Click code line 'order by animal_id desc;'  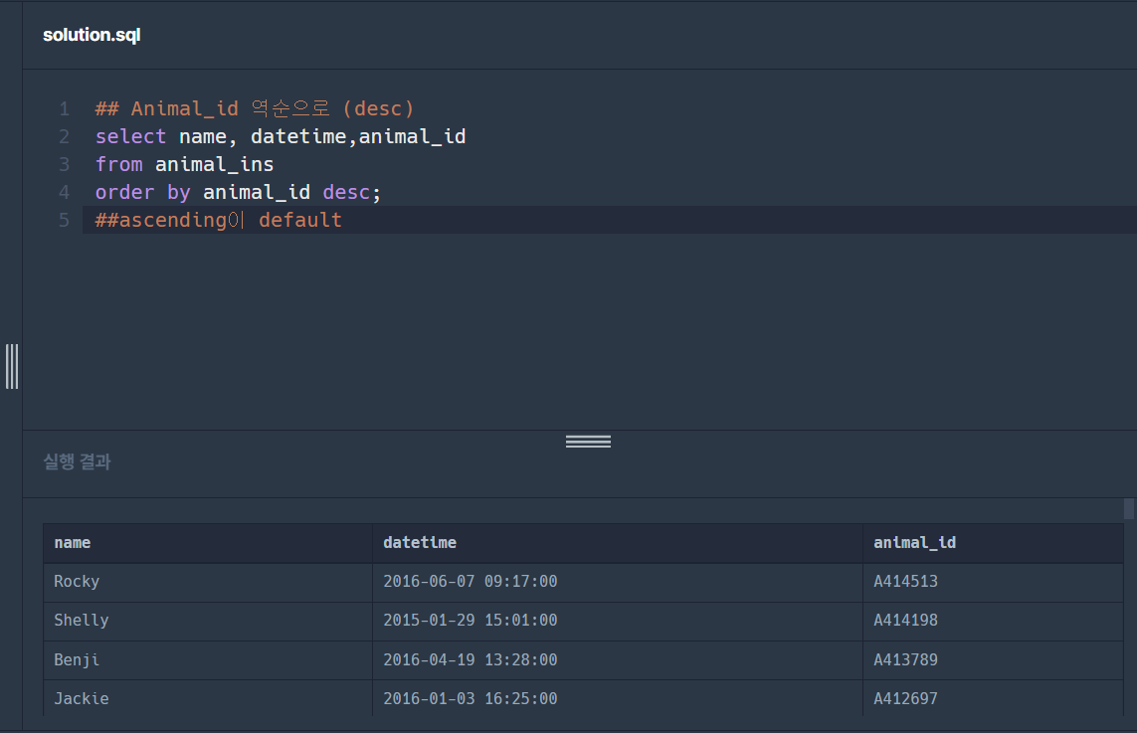coord(238,192)
